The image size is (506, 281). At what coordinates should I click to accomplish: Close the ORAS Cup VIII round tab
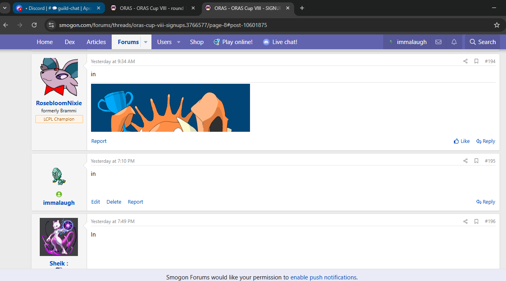[x=193, y=8]
